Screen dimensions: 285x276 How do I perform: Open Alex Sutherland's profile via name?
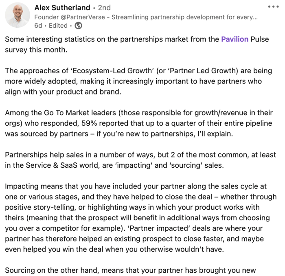(x=62, y=8)
